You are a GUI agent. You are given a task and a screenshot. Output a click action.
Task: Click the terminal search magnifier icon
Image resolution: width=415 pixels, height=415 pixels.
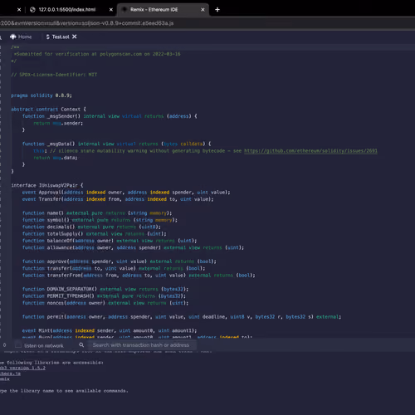tap(81, 345)
